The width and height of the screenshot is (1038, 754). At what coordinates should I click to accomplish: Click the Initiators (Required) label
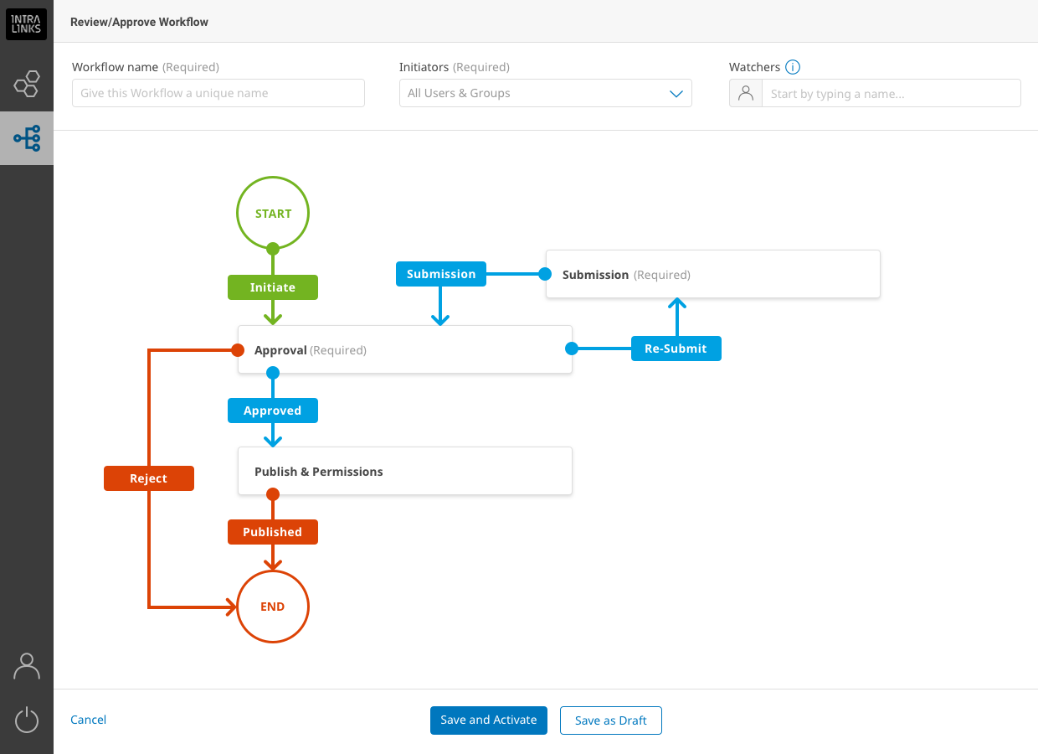point(455,67)
